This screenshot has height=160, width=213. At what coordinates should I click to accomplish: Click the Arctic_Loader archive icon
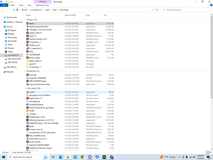tap(28, 58)
